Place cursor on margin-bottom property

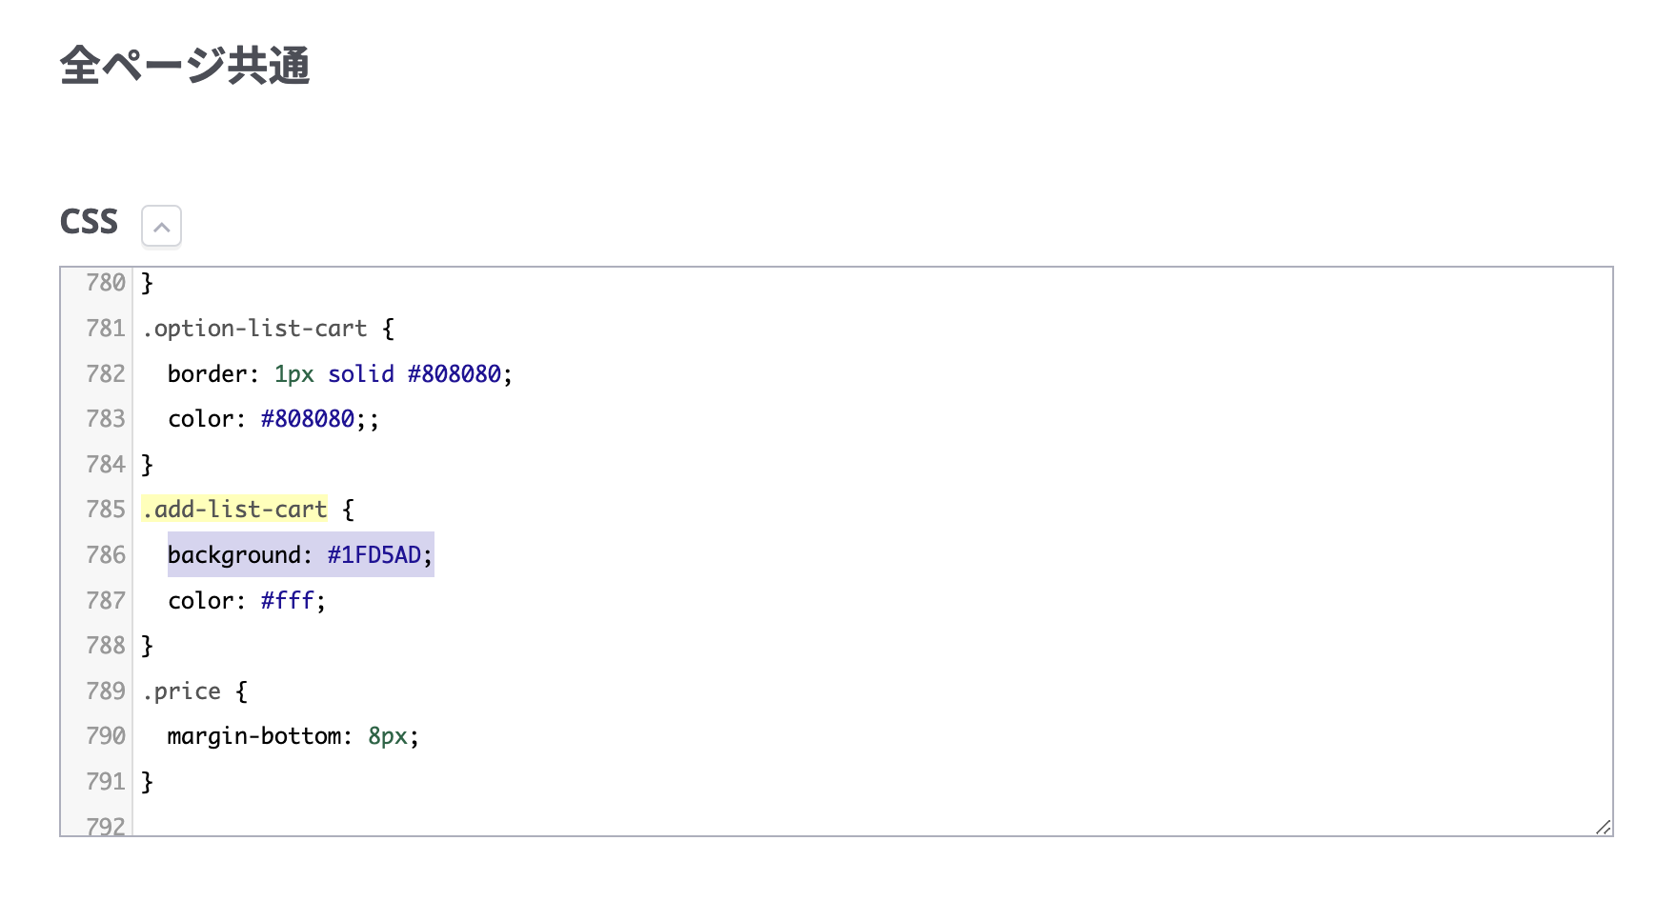pos(253,736)
